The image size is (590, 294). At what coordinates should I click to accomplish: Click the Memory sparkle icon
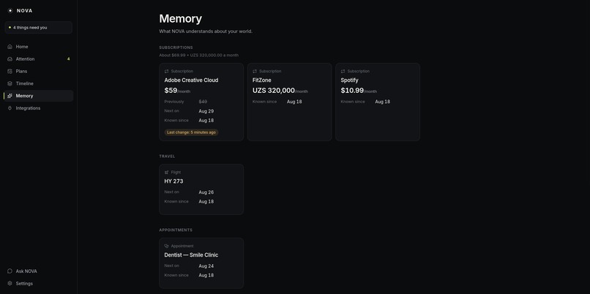[10, 96]
